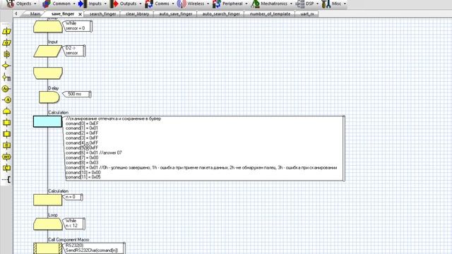
Task: Click the 'SendRS232Char(comand[n])' label
Action: (92, 250)
